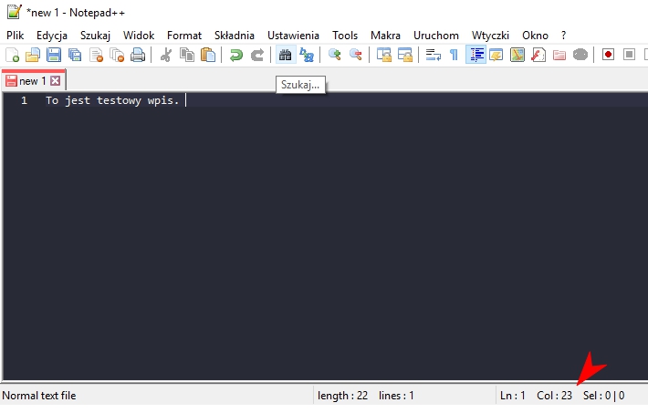Create a new document via toolbar icon
Viewport: 648px width, 413px height.
[12, 55]
